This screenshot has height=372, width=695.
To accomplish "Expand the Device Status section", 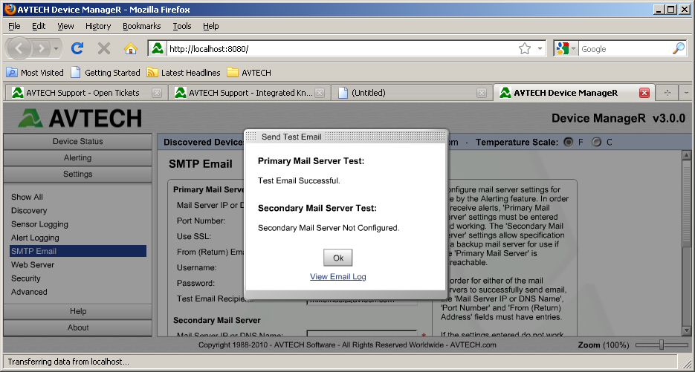I will (x=77, y=141).
